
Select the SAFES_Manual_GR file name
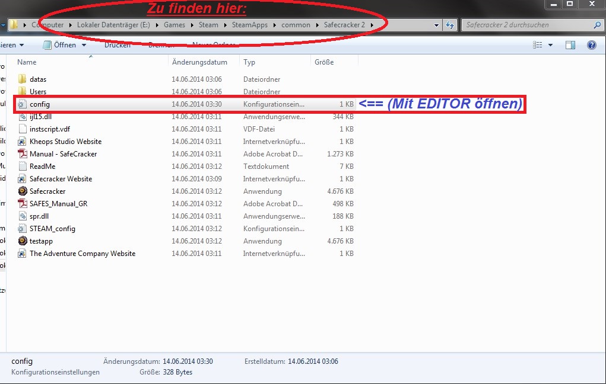point(58,204)
